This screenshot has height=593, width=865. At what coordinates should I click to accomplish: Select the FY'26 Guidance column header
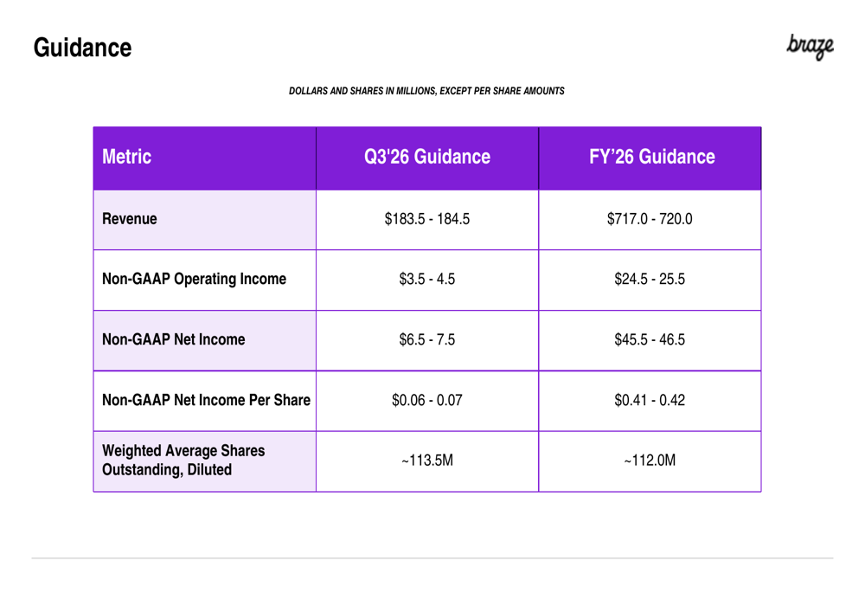[x=651, y=157]
